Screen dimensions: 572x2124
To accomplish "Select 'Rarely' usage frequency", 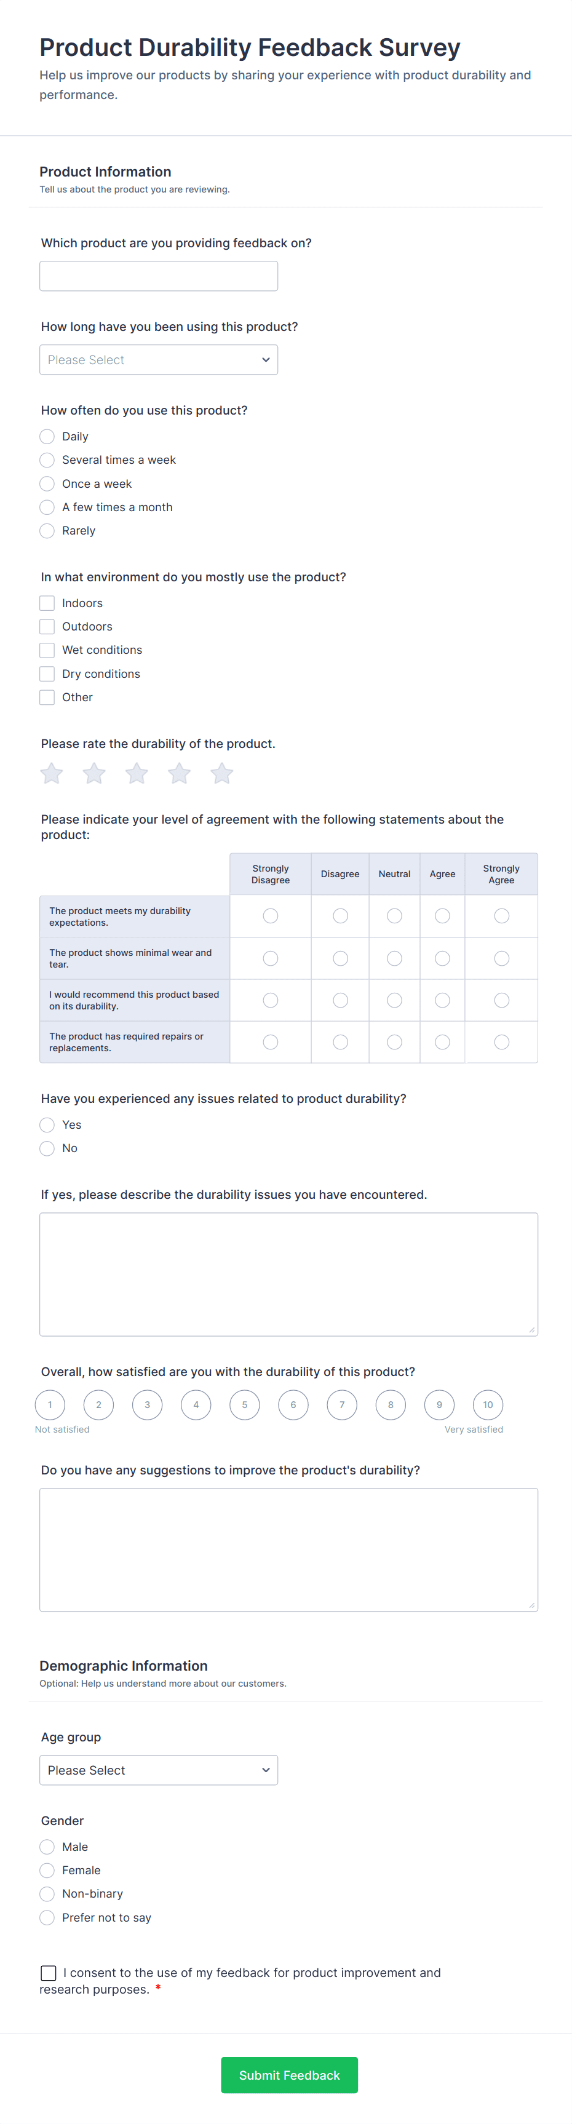I will pyautogui.click(x=47, y=530).
